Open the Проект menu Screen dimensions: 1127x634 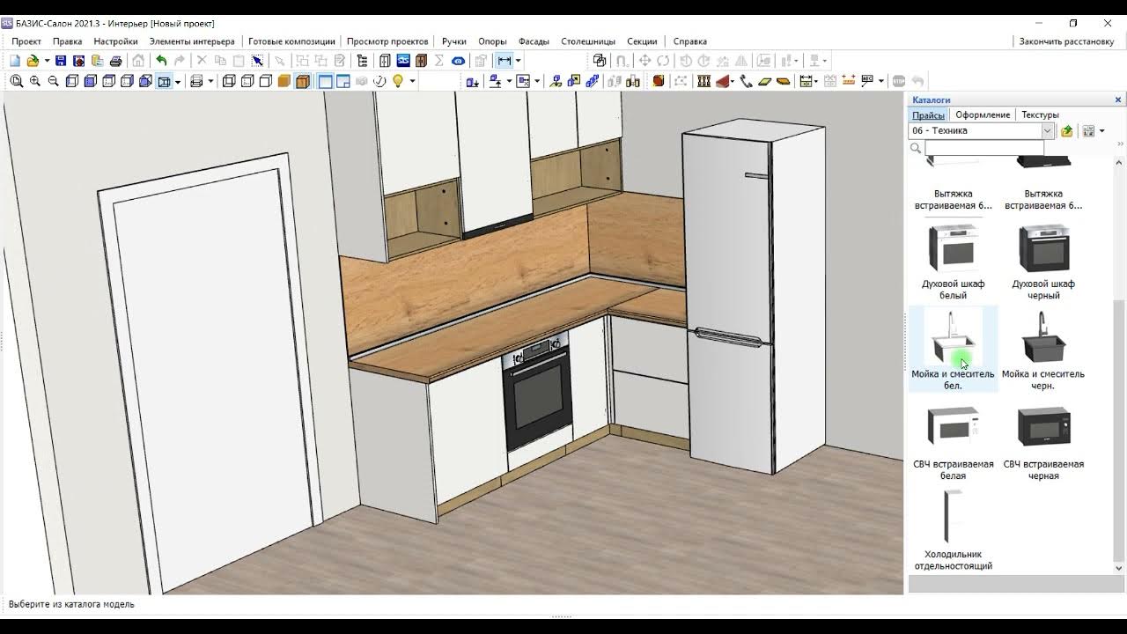click(26, 41)
